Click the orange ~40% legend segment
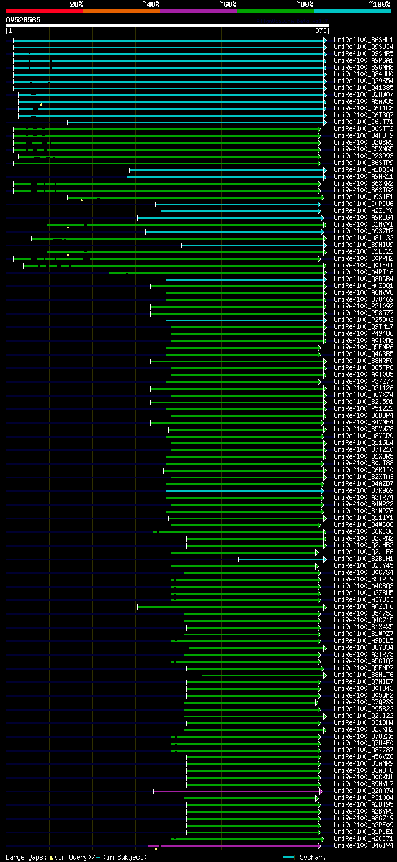 coord(122,11)
